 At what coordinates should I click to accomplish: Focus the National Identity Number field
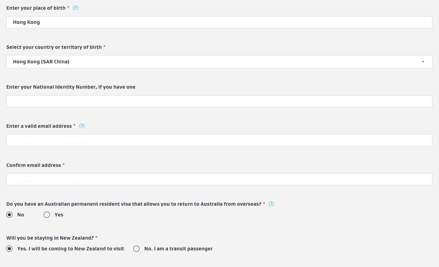click(219, 101)
